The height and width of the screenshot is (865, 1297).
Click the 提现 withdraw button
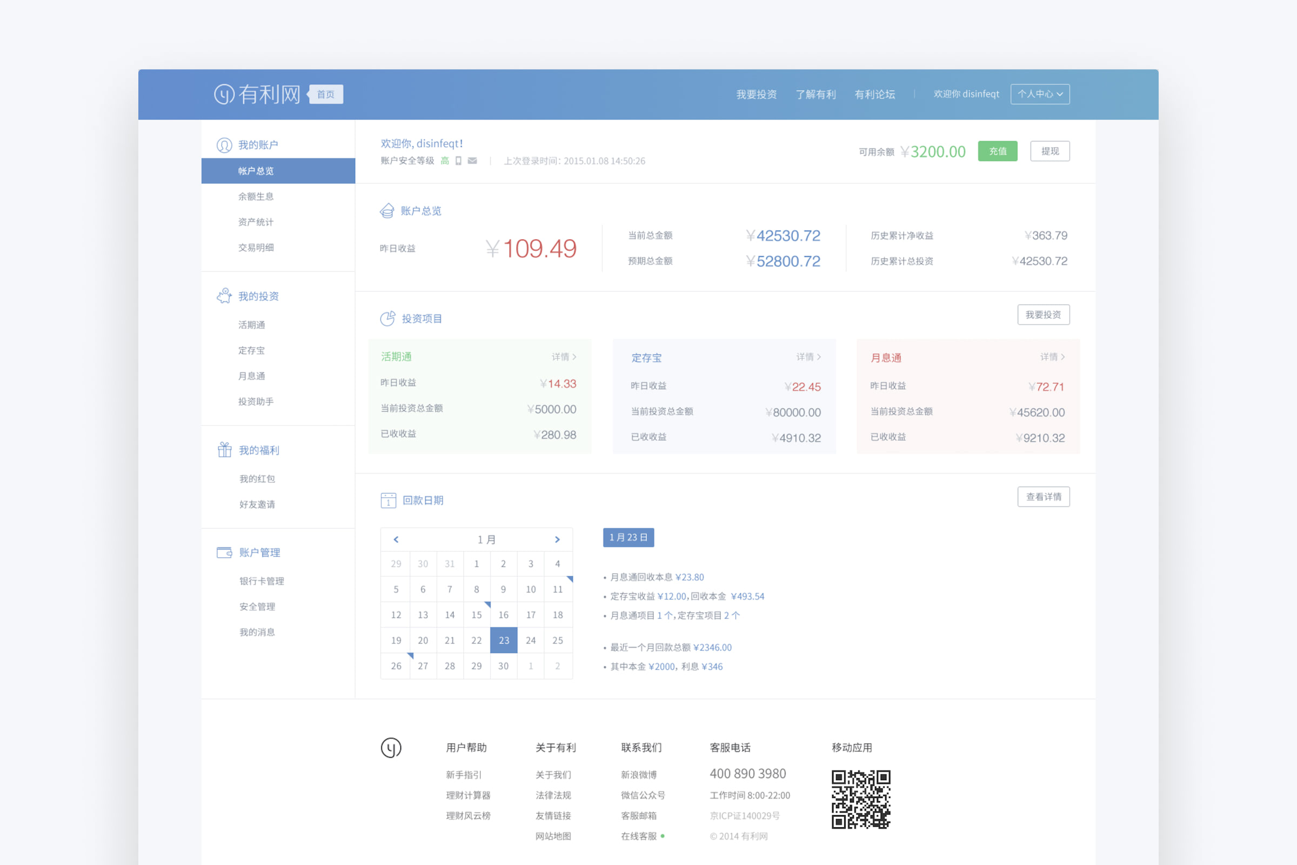tap(1049, 151)
